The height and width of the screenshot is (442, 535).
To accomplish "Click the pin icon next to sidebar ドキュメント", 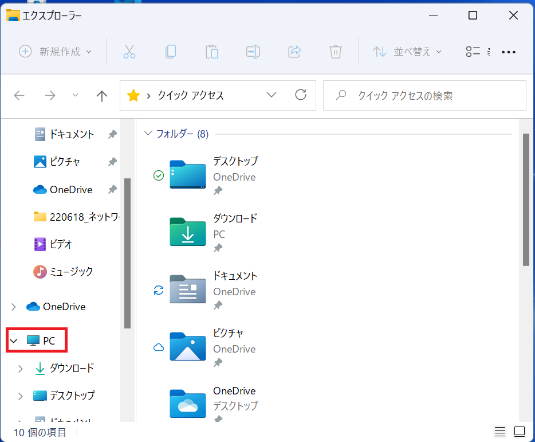I will coord(113,134).
